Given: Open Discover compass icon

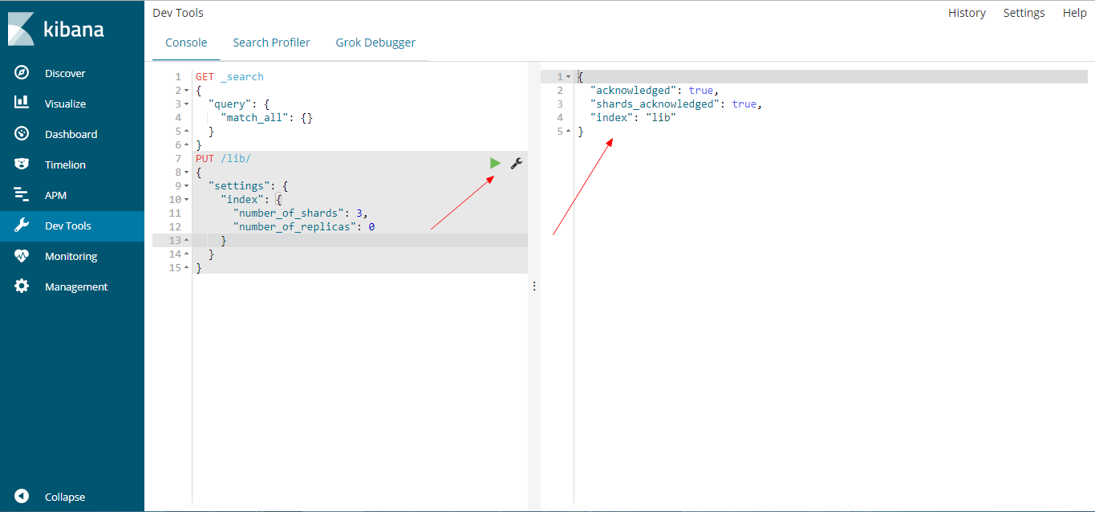Looking at the screenshot, I should [22, 73].
